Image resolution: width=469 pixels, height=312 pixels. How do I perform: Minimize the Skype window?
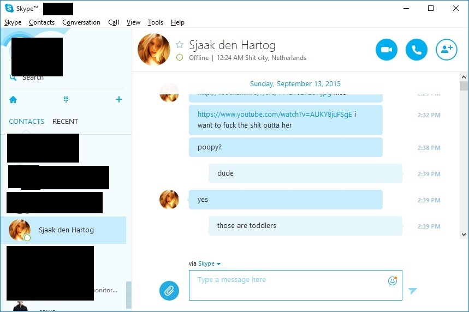pyautogui.click(x=406, y=8)
